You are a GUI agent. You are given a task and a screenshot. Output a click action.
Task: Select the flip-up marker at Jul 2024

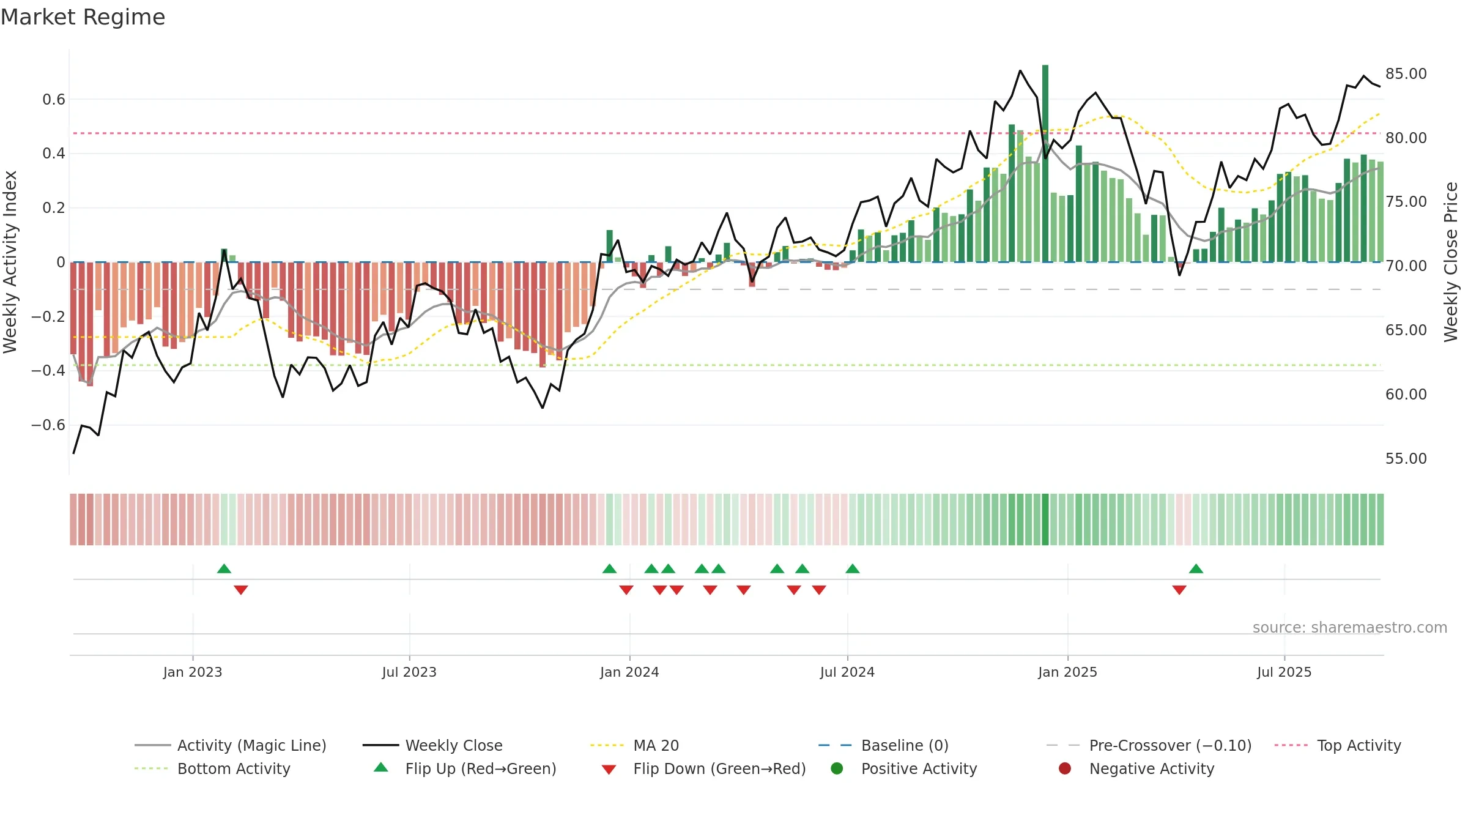[853, 568]
